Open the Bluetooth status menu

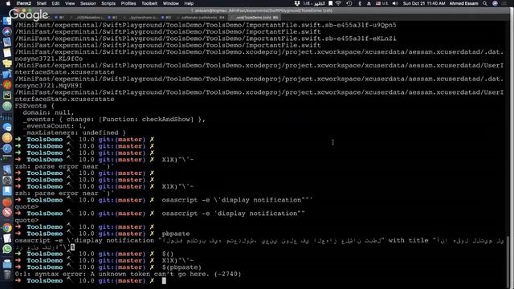pos(360,3)
